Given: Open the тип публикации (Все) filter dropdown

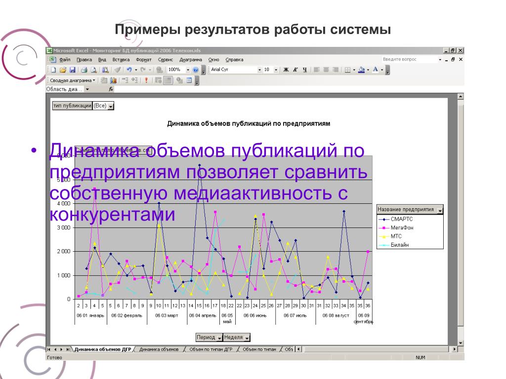Looking at the screenshot, I should (x=111, y=106).
